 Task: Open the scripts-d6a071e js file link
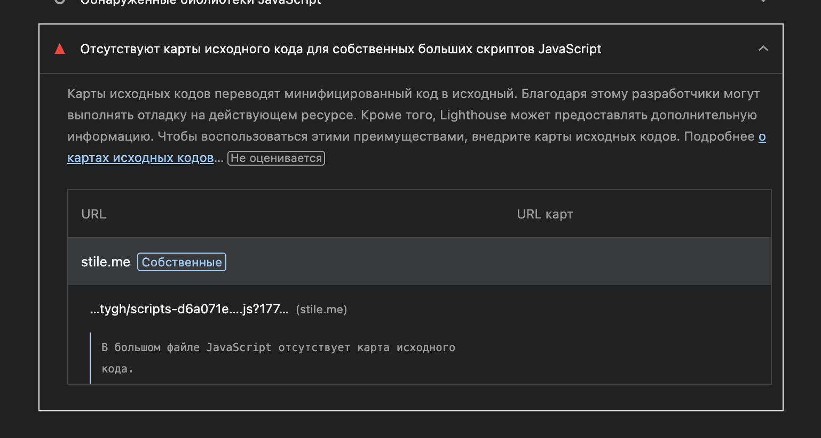tap(189, 309)
